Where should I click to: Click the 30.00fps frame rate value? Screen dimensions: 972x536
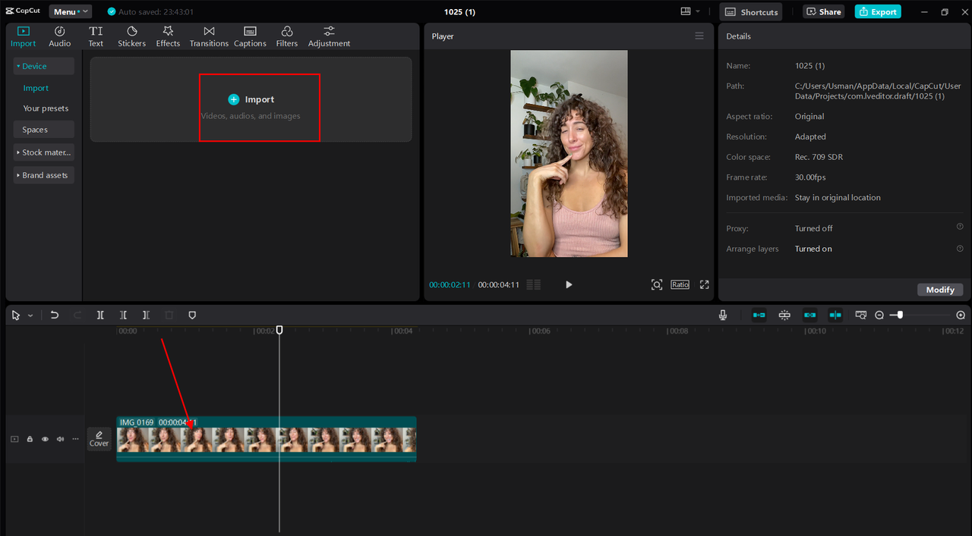click(810, 177)
